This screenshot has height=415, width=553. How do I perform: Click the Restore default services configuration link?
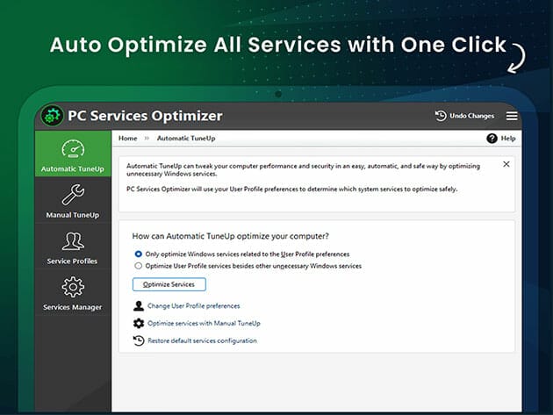[202, 340]
